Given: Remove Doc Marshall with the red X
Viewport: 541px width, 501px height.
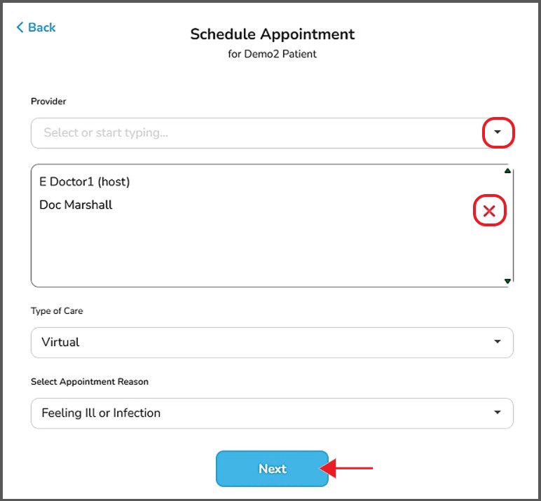Looking at the screenshot, I should point(489,212).
